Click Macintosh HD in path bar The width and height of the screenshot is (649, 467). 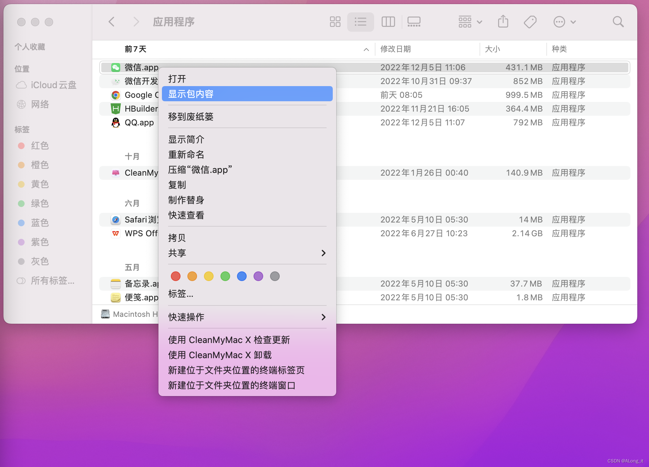[130, 314]
